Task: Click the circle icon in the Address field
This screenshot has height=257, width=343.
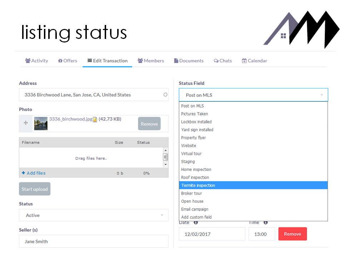Action: coord(165,95)
